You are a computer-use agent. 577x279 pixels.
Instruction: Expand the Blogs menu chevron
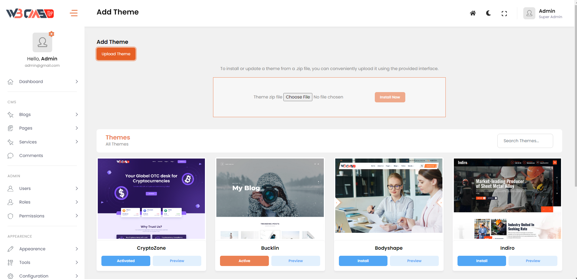tap(77, 114)
